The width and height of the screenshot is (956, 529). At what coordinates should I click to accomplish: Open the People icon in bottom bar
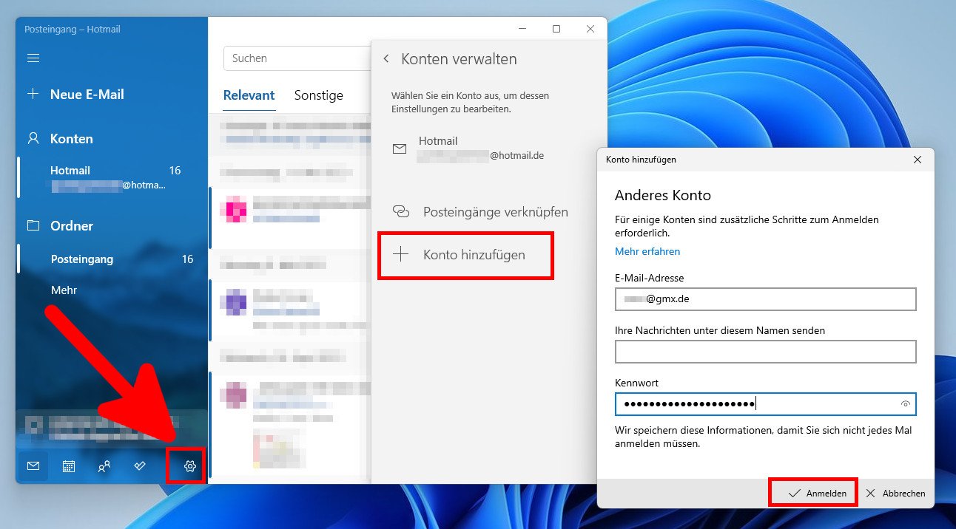(x=104, y=466)
